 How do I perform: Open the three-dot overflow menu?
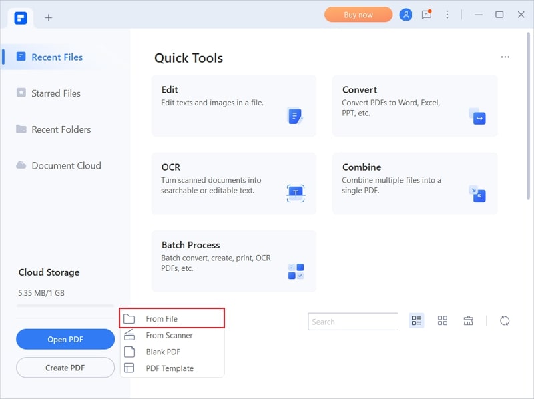point(447,14)
